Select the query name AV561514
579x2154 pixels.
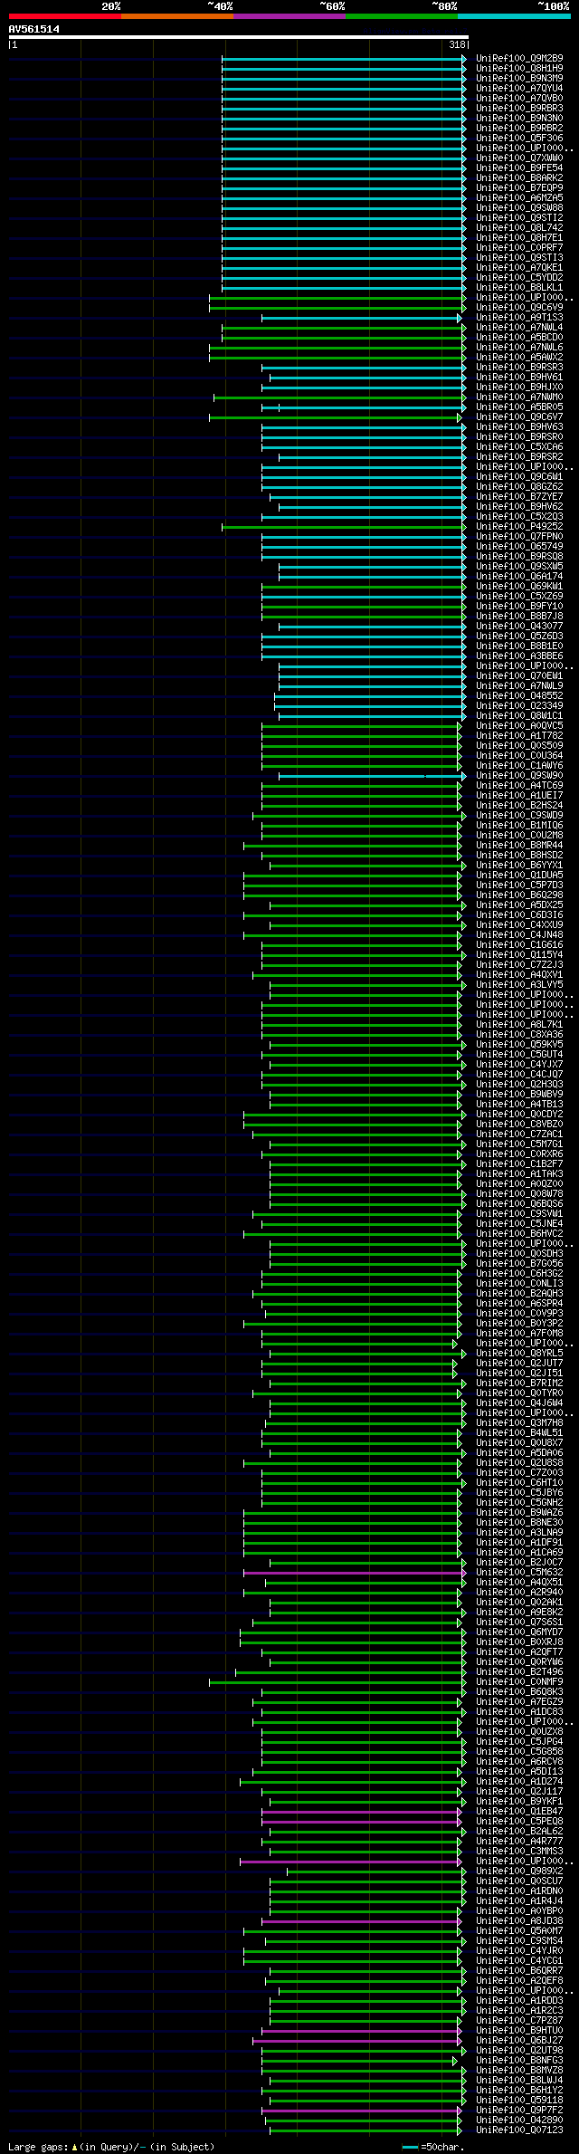tap(34, 29)
